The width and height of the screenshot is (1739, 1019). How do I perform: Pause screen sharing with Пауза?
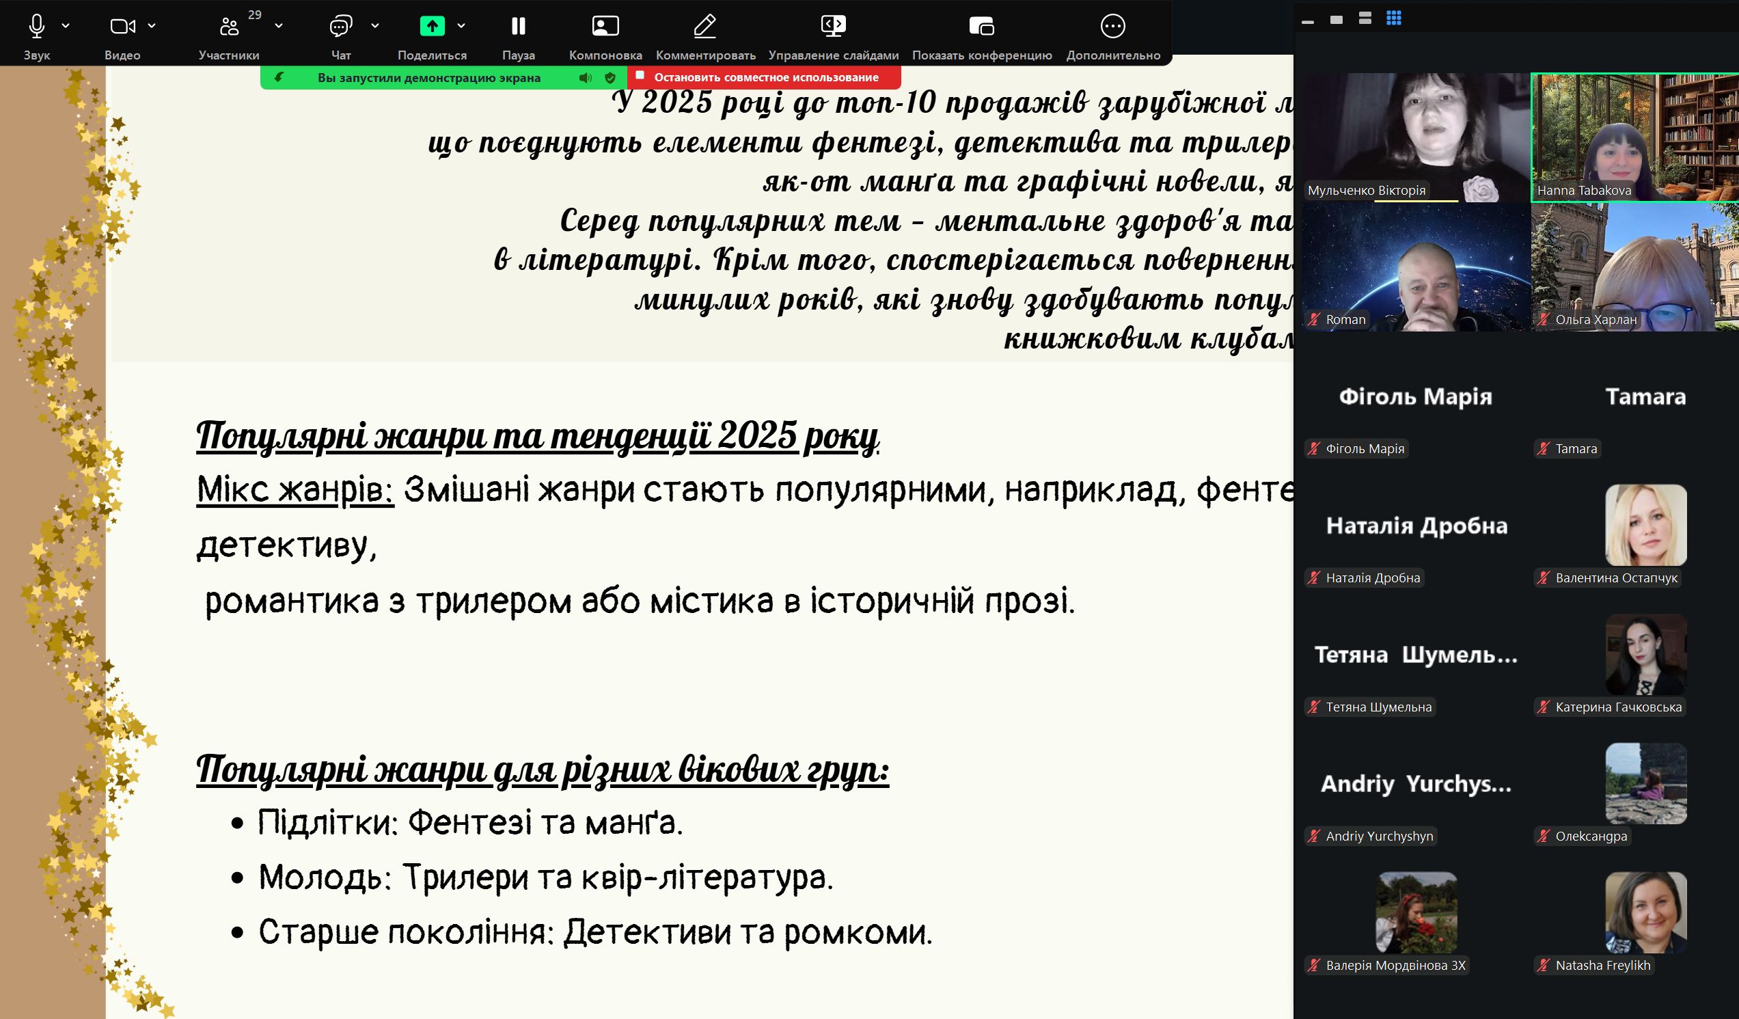tap(518, 26)
